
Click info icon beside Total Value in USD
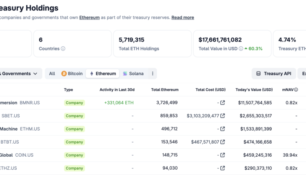tap(241, 49)
